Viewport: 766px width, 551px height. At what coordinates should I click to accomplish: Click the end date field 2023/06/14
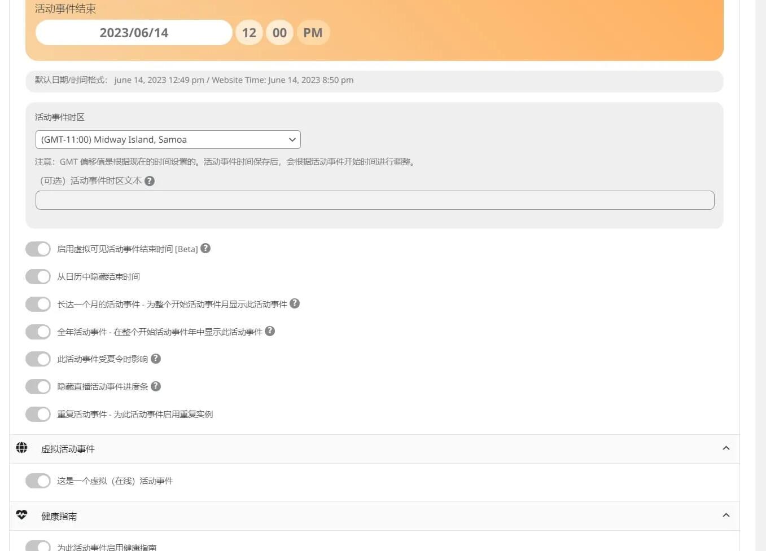pyautogui.click(x=134, y=33)
